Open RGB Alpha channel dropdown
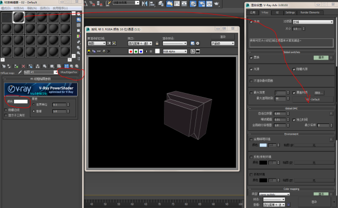Screen dimensions: 338x208 click(x=175, y=51)
